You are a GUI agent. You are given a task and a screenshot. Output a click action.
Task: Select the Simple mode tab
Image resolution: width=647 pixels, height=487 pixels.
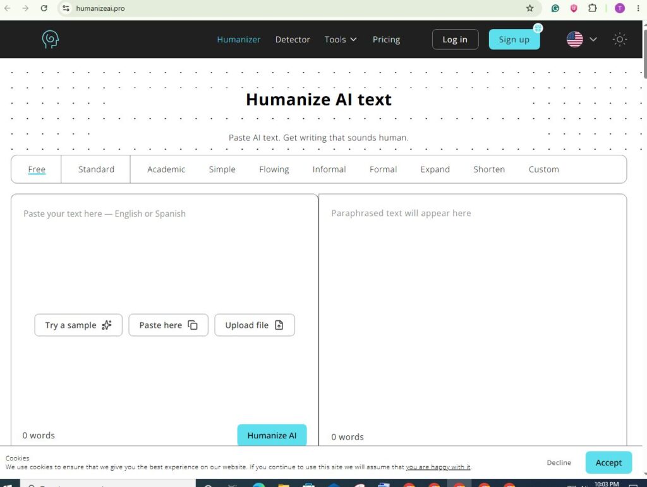click(x=222, y=169)
